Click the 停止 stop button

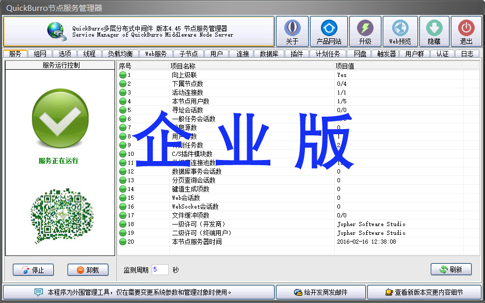[33, 270]
